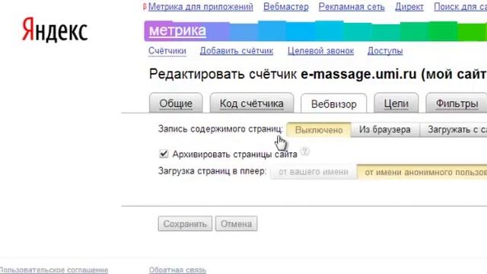Switch to the Код счётчика tab
This screenshot has height=274, width=487.
252,104
